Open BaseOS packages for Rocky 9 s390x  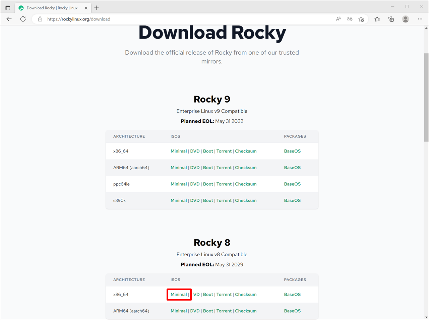(x=292, y=200)
